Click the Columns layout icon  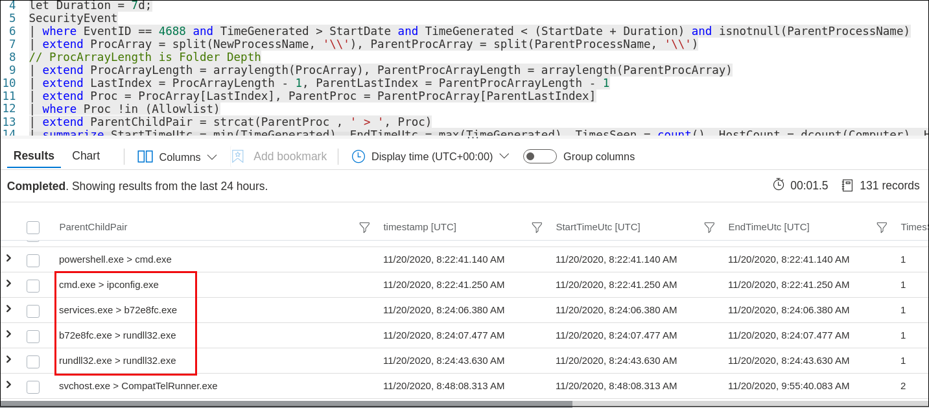point(145,157)
